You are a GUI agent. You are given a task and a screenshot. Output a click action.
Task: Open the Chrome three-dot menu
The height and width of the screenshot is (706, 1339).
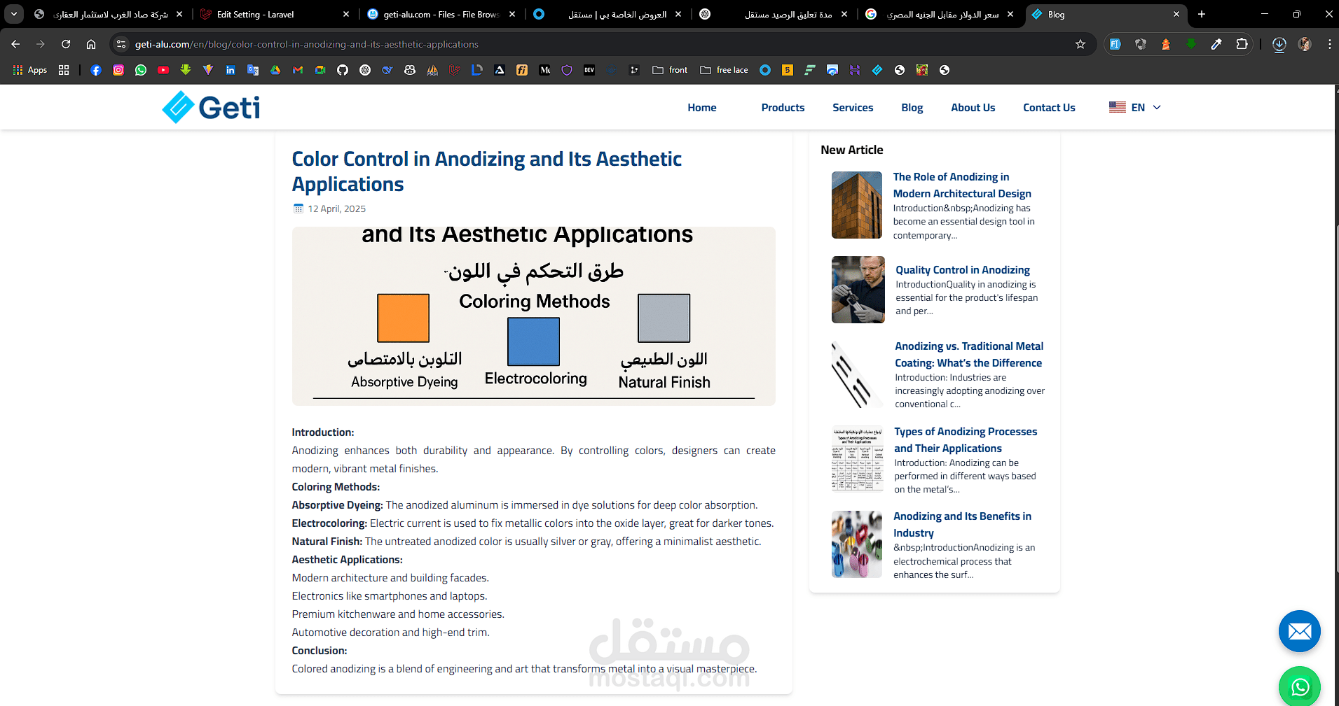(x=1329, y=44)
